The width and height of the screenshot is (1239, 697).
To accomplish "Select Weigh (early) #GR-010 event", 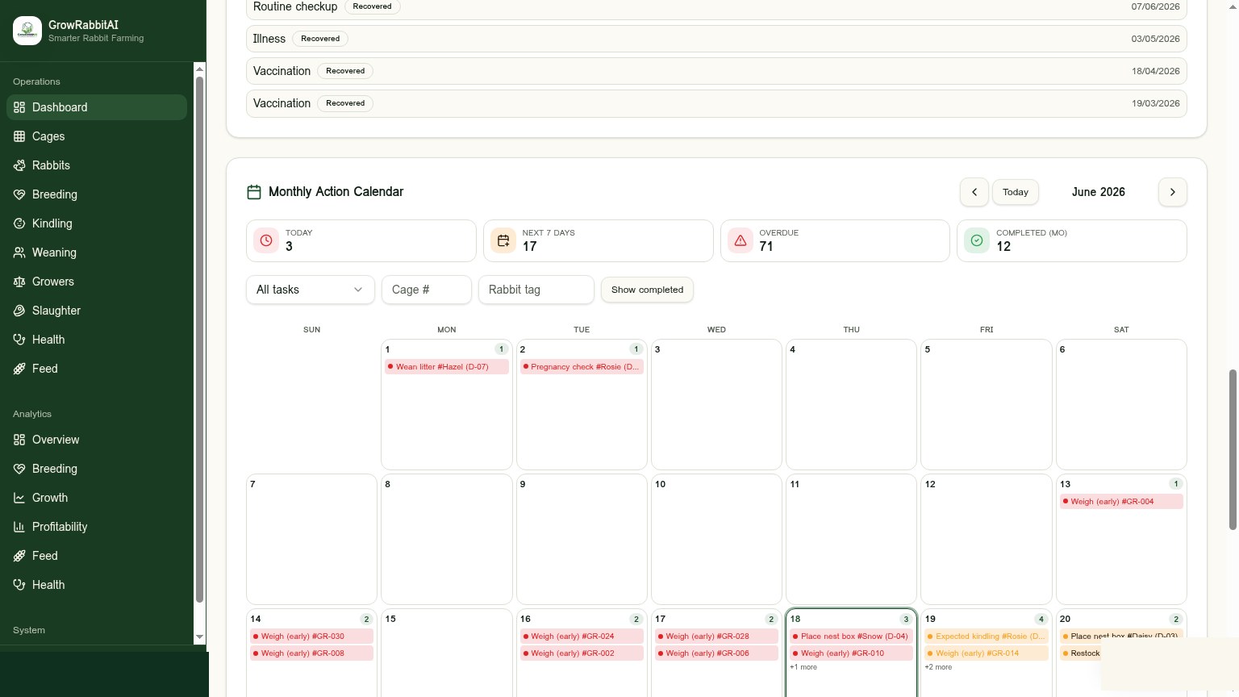I will (851, 653).
